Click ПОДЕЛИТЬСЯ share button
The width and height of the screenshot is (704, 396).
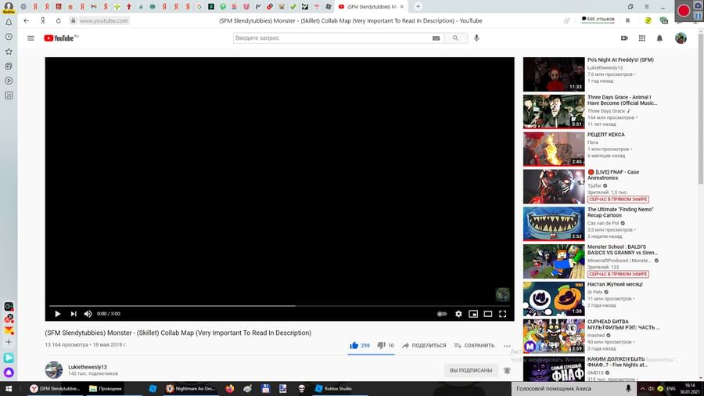[424, 345]
